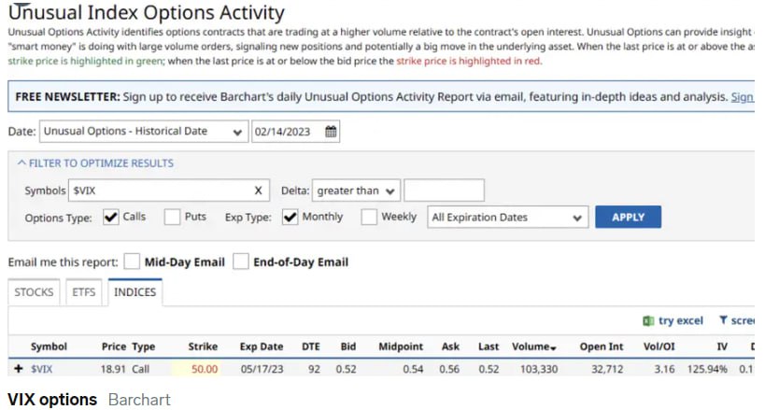Enable End-of-Day Email checkbox
The height and width of the screenshot is (410, 765).
241,262
